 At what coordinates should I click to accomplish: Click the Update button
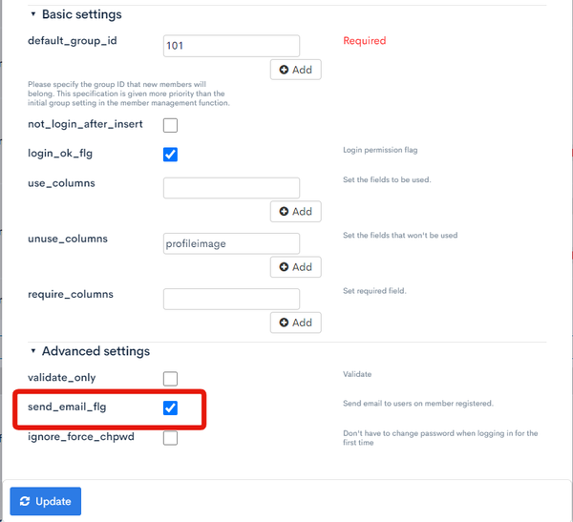tap(46, 501)
